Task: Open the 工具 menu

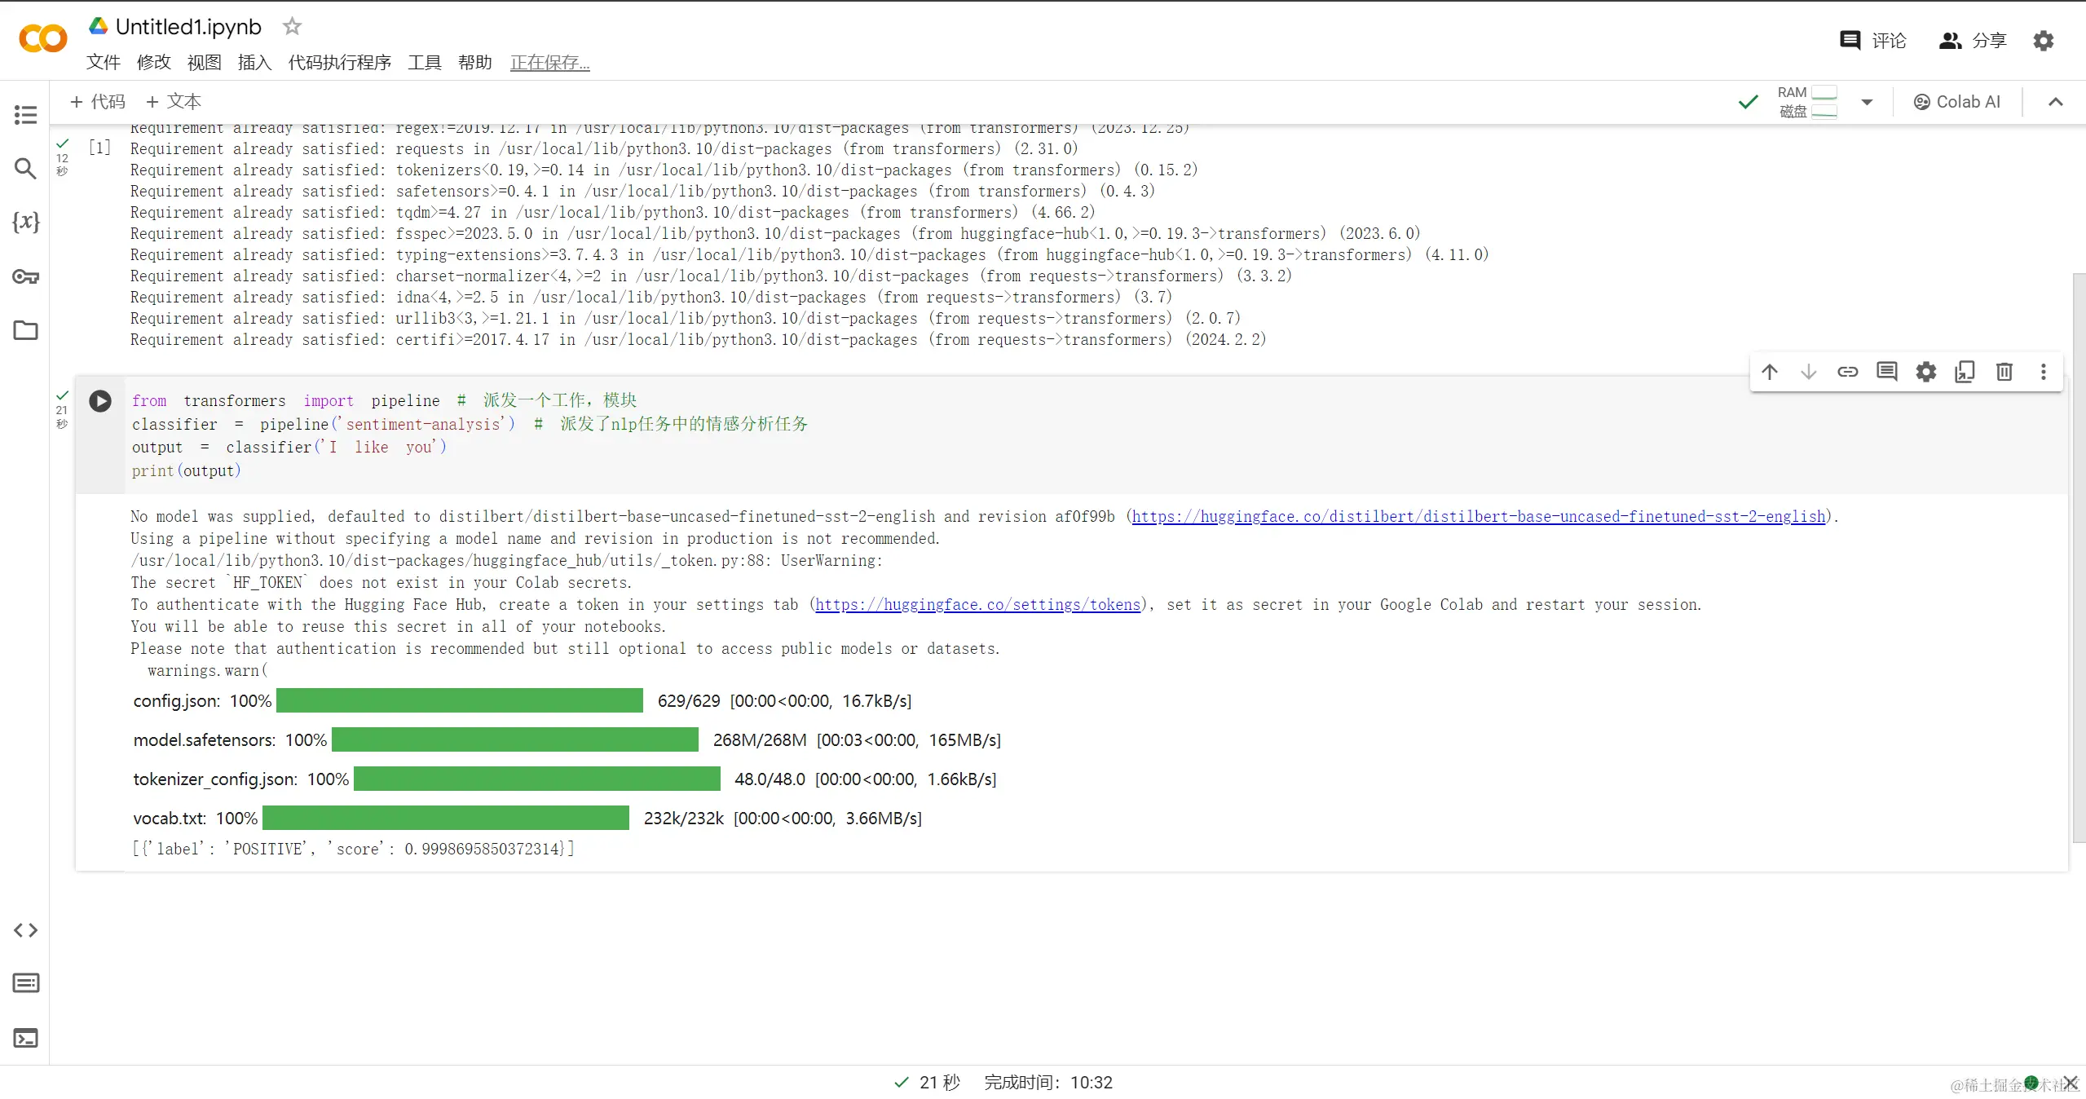Action: click(x=424, y=63)
